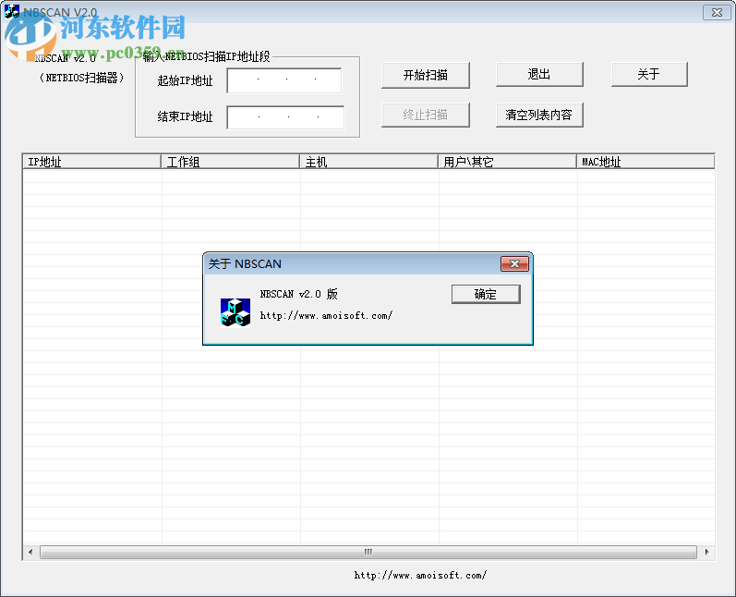Click the horizontal scrollbar left arrow
Image resolution: width=736 pixels, height=597 pixels.
pos(31,552)
